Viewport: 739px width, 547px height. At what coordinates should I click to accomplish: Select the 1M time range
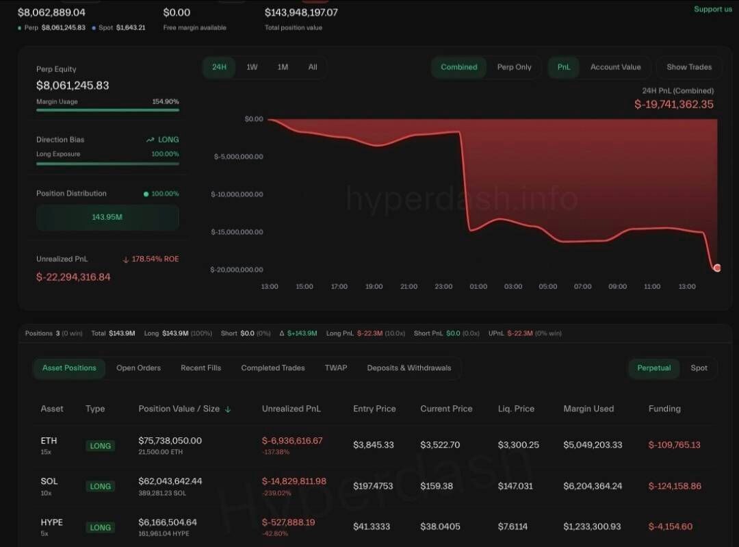[x=283, y=67]
